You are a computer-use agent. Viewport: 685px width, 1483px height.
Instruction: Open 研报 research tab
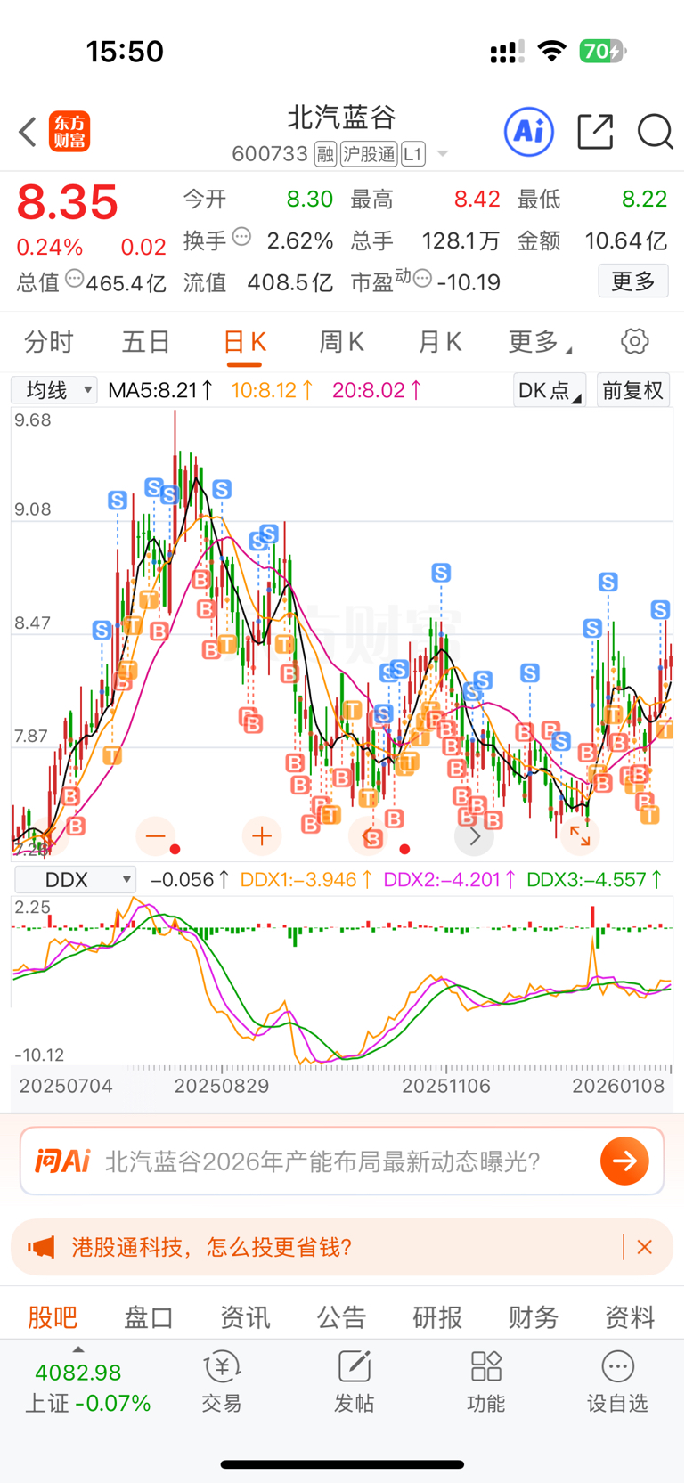coord(437,1316)
